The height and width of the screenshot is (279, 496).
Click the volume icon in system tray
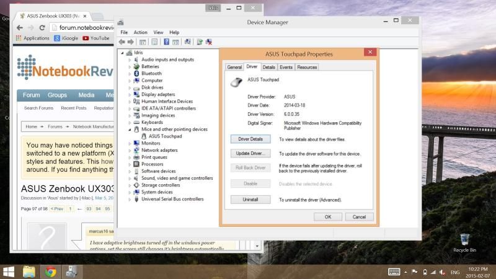click(x=442, y=272)
